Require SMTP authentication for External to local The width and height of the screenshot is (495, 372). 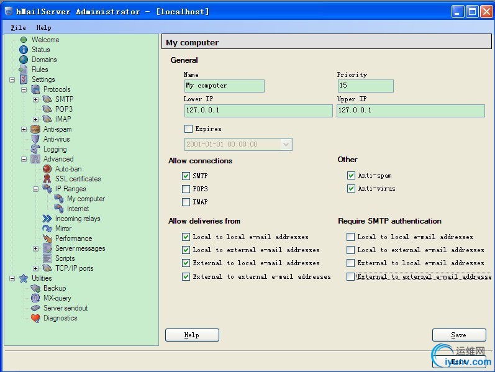(350, 263)
